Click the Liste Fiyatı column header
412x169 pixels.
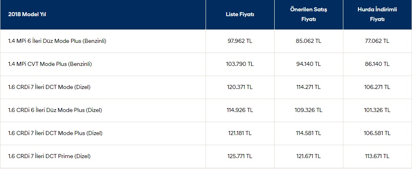coord(240,15)
